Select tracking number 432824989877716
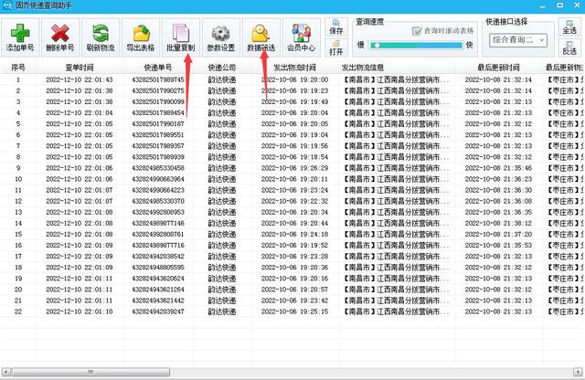Viewport: 585px width, 380px height. pos(158,246)
